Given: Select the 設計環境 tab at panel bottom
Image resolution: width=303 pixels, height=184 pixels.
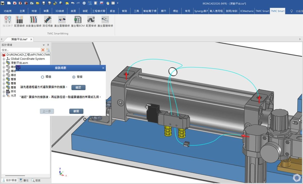Looking at the screenshot, I should click(x=10, y=180).
